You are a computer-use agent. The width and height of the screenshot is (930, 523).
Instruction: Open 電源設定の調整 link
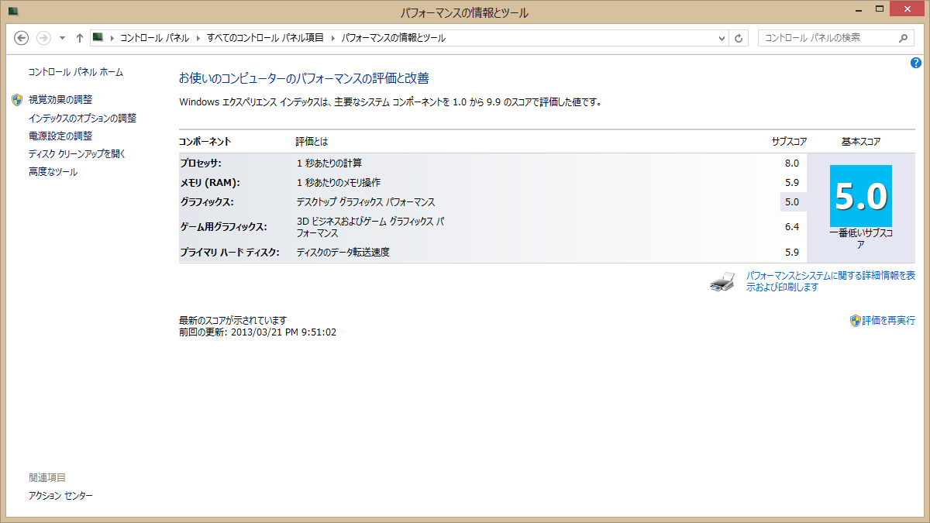click(x=60, y=136)
